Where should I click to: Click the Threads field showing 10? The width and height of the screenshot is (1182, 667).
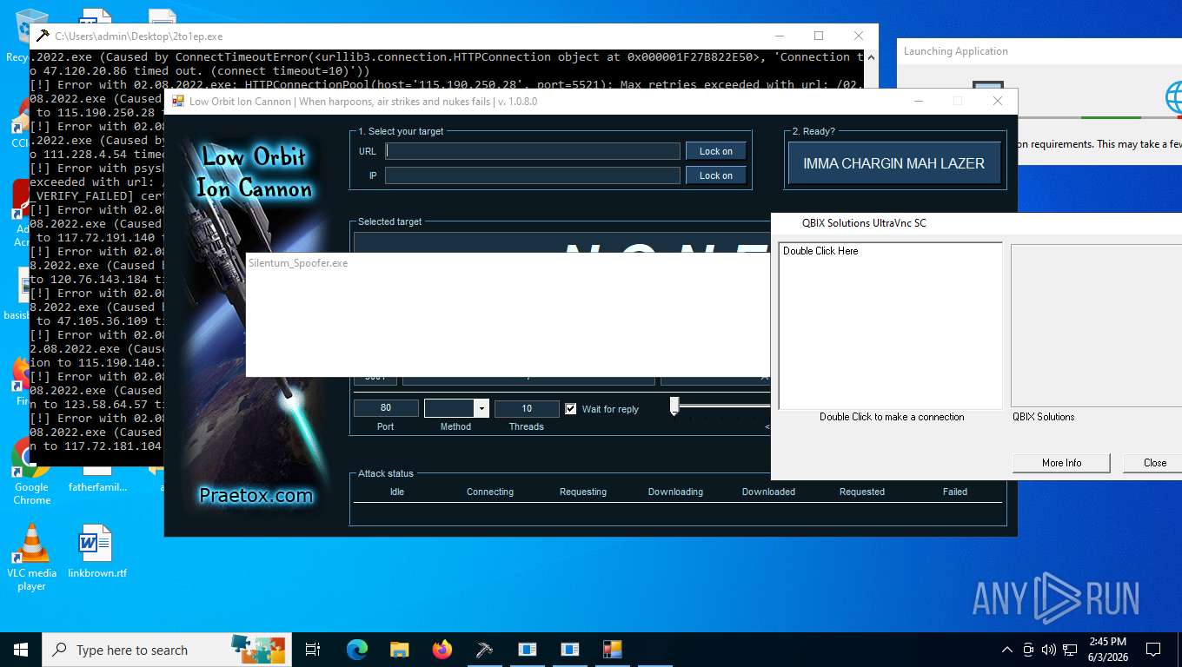tap(527, 408)
